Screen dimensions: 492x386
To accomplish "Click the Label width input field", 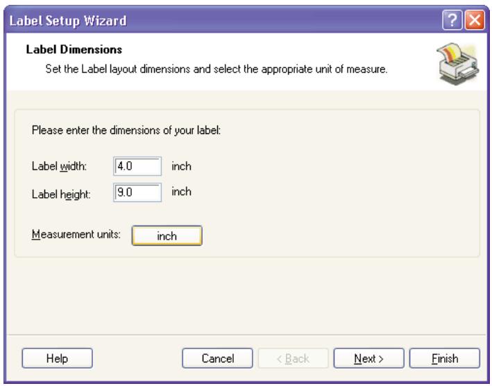I will [x=137, y=167].
